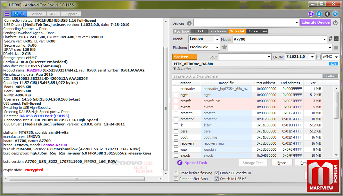Click the Storage Test button
This screenshot has width=343, height=196.
[253, 163]
